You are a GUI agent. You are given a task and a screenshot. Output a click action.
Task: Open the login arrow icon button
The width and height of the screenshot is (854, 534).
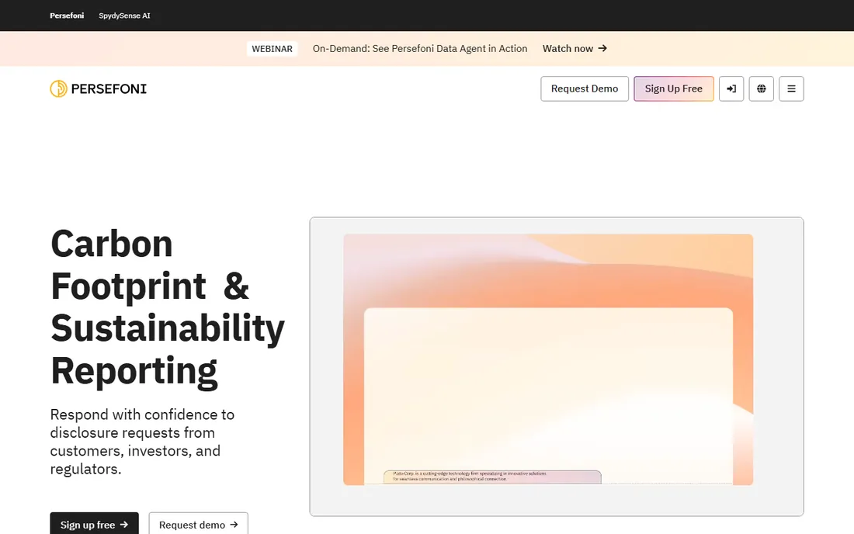[731, 88]
